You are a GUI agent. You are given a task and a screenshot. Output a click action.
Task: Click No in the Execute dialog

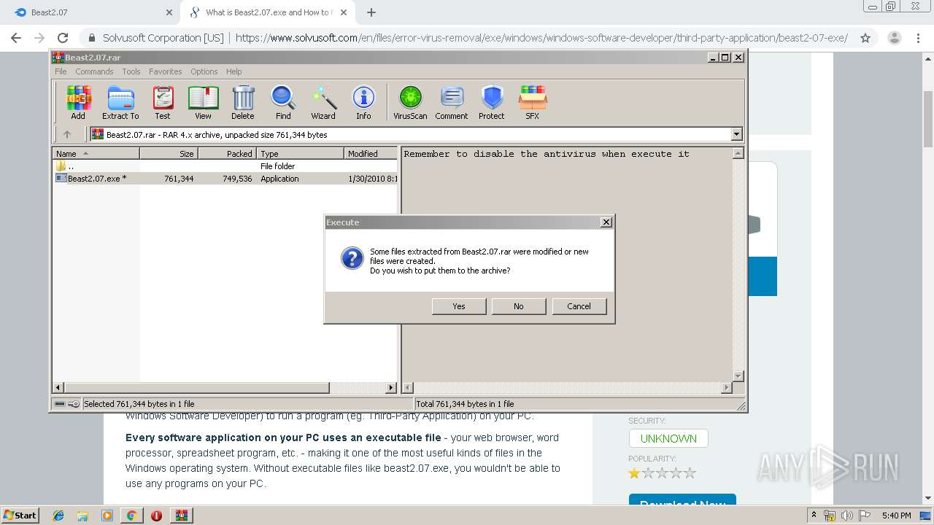[x=519, y=306]
